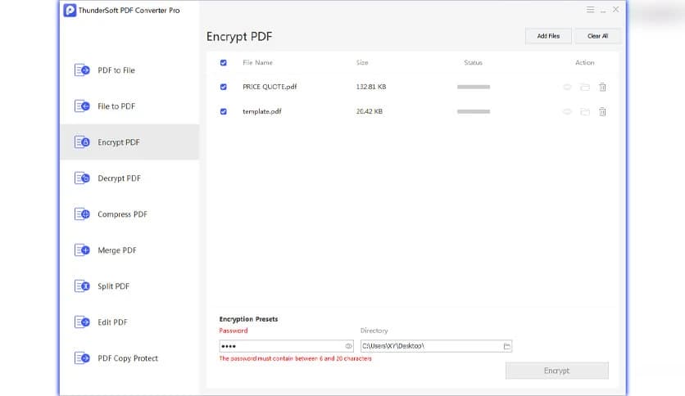Switch to the Compress PDF section
685x396 pixels.
pos(129,214)
